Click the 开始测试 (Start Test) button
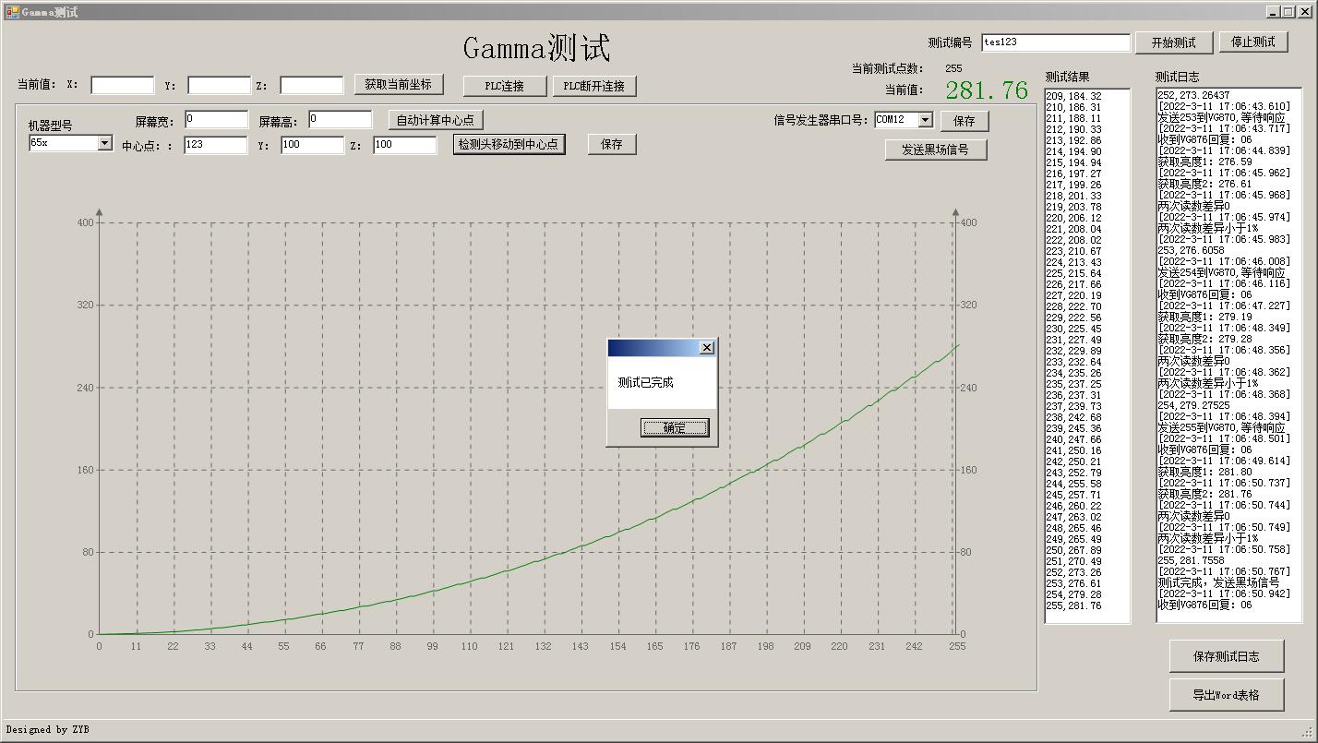Image resolution: width=1318 pixels, height=743 pixels. pyautogui.click(x=1173, y=42)
